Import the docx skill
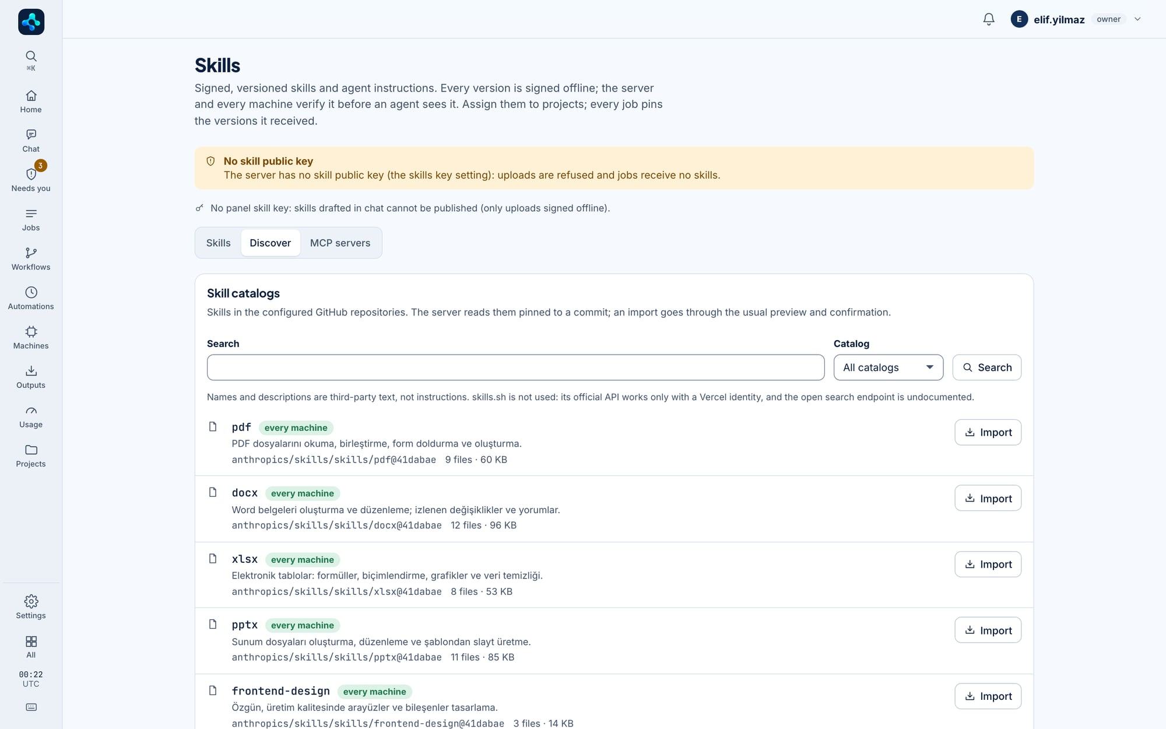 [x=988, y=498]
